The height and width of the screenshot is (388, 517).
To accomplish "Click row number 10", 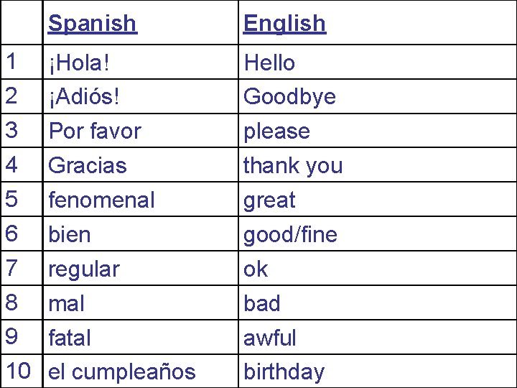I will click(x=18, y=371).
